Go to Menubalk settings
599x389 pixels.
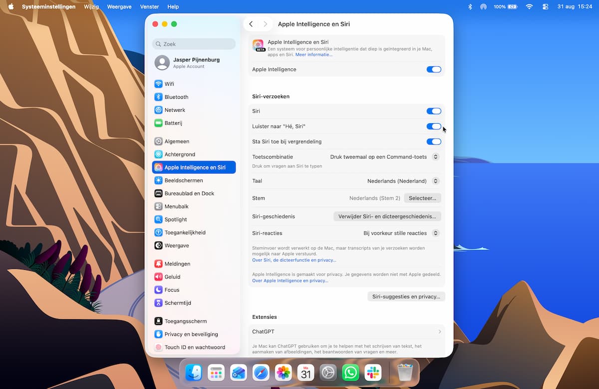[194, 206]
